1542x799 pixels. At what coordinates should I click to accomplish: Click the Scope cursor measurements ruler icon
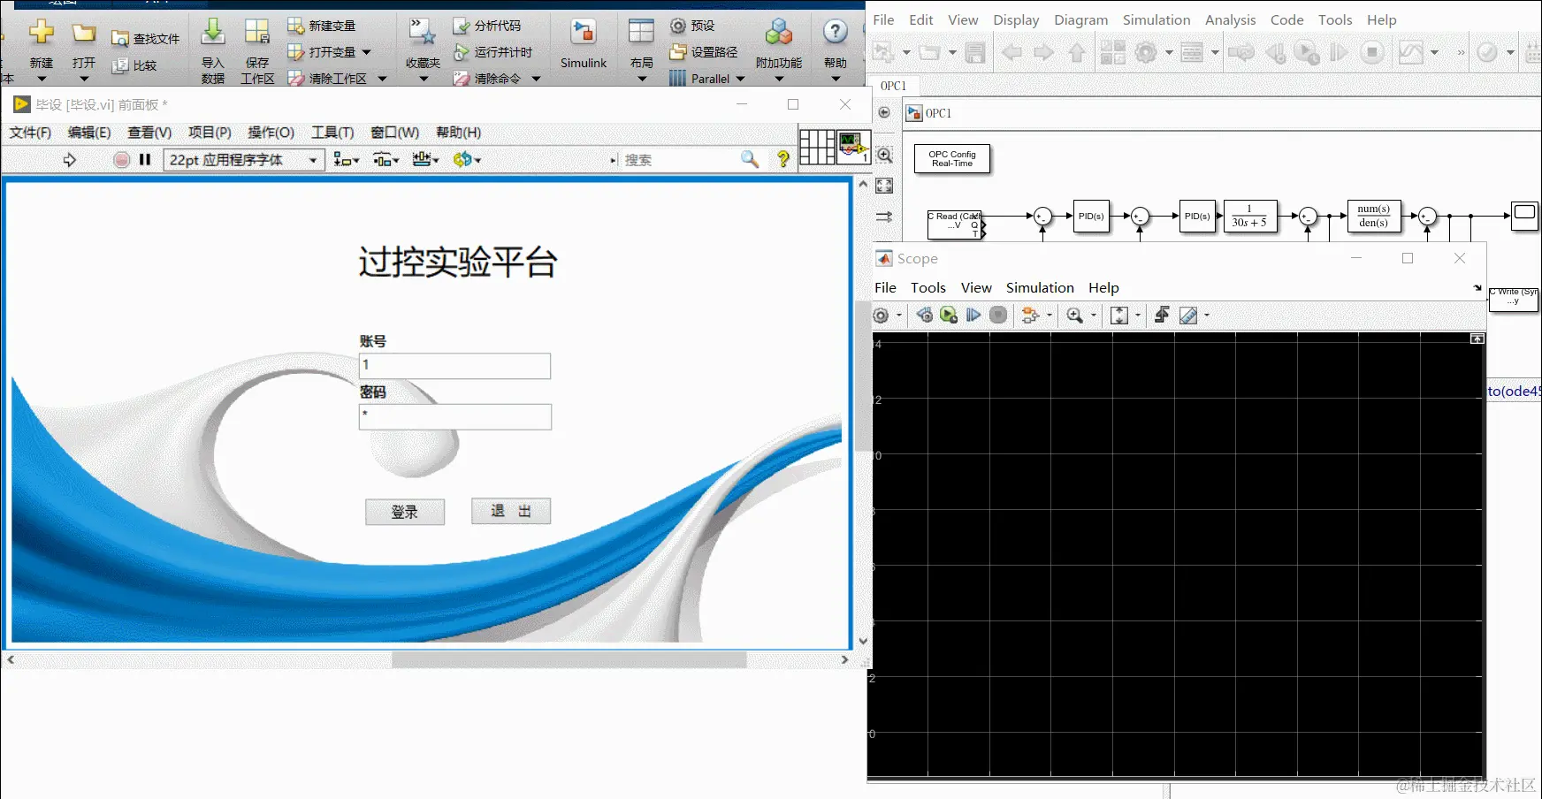coord(1188,316)
